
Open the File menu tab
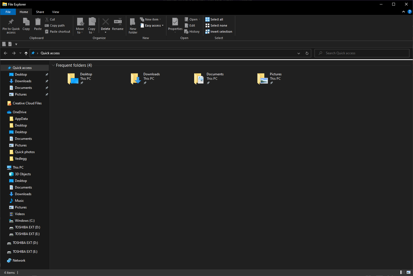8,12
